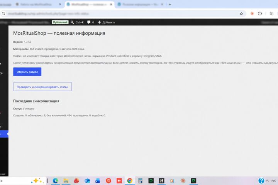Close the active MosRitualShop browser tab
This screenshot has width=278, height=185.
pos(111,4)
